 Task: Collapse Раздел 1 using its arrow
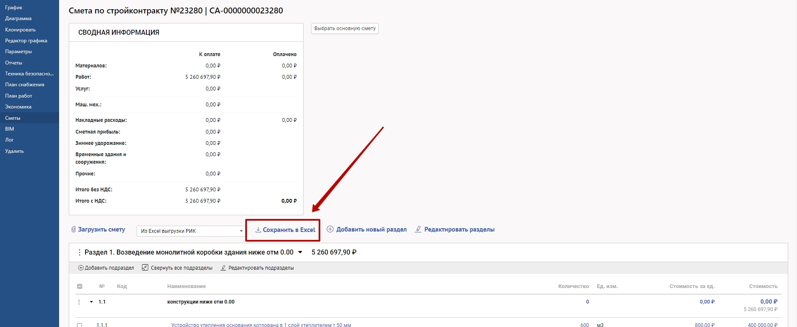(300, 252)
